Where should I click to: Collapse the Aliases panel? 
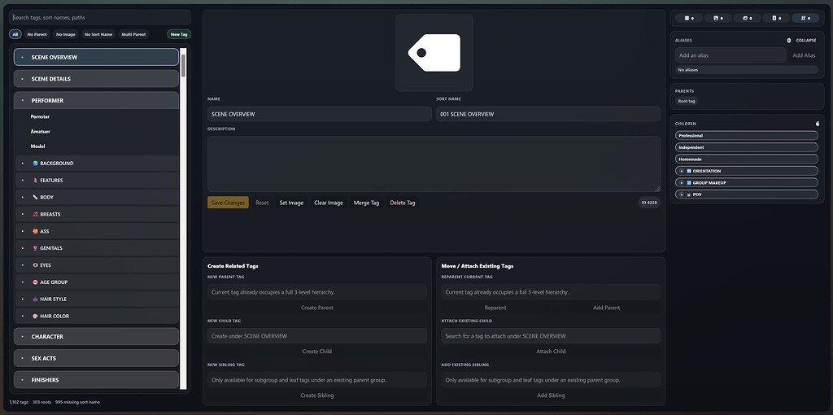click(x=806, y=41)
